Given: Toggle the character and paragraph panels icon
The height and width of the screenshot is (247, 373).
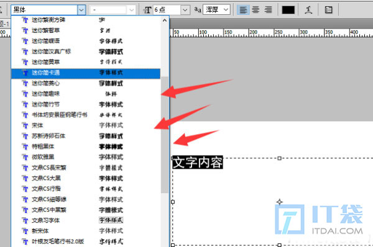Looking at the screenshot, I should click(328, 10).
